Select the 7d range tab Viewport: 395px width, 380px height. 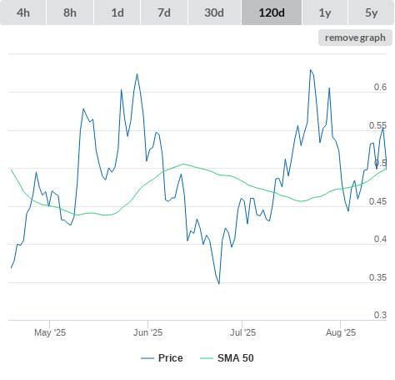pyautogui.click(x=164, y=13)
